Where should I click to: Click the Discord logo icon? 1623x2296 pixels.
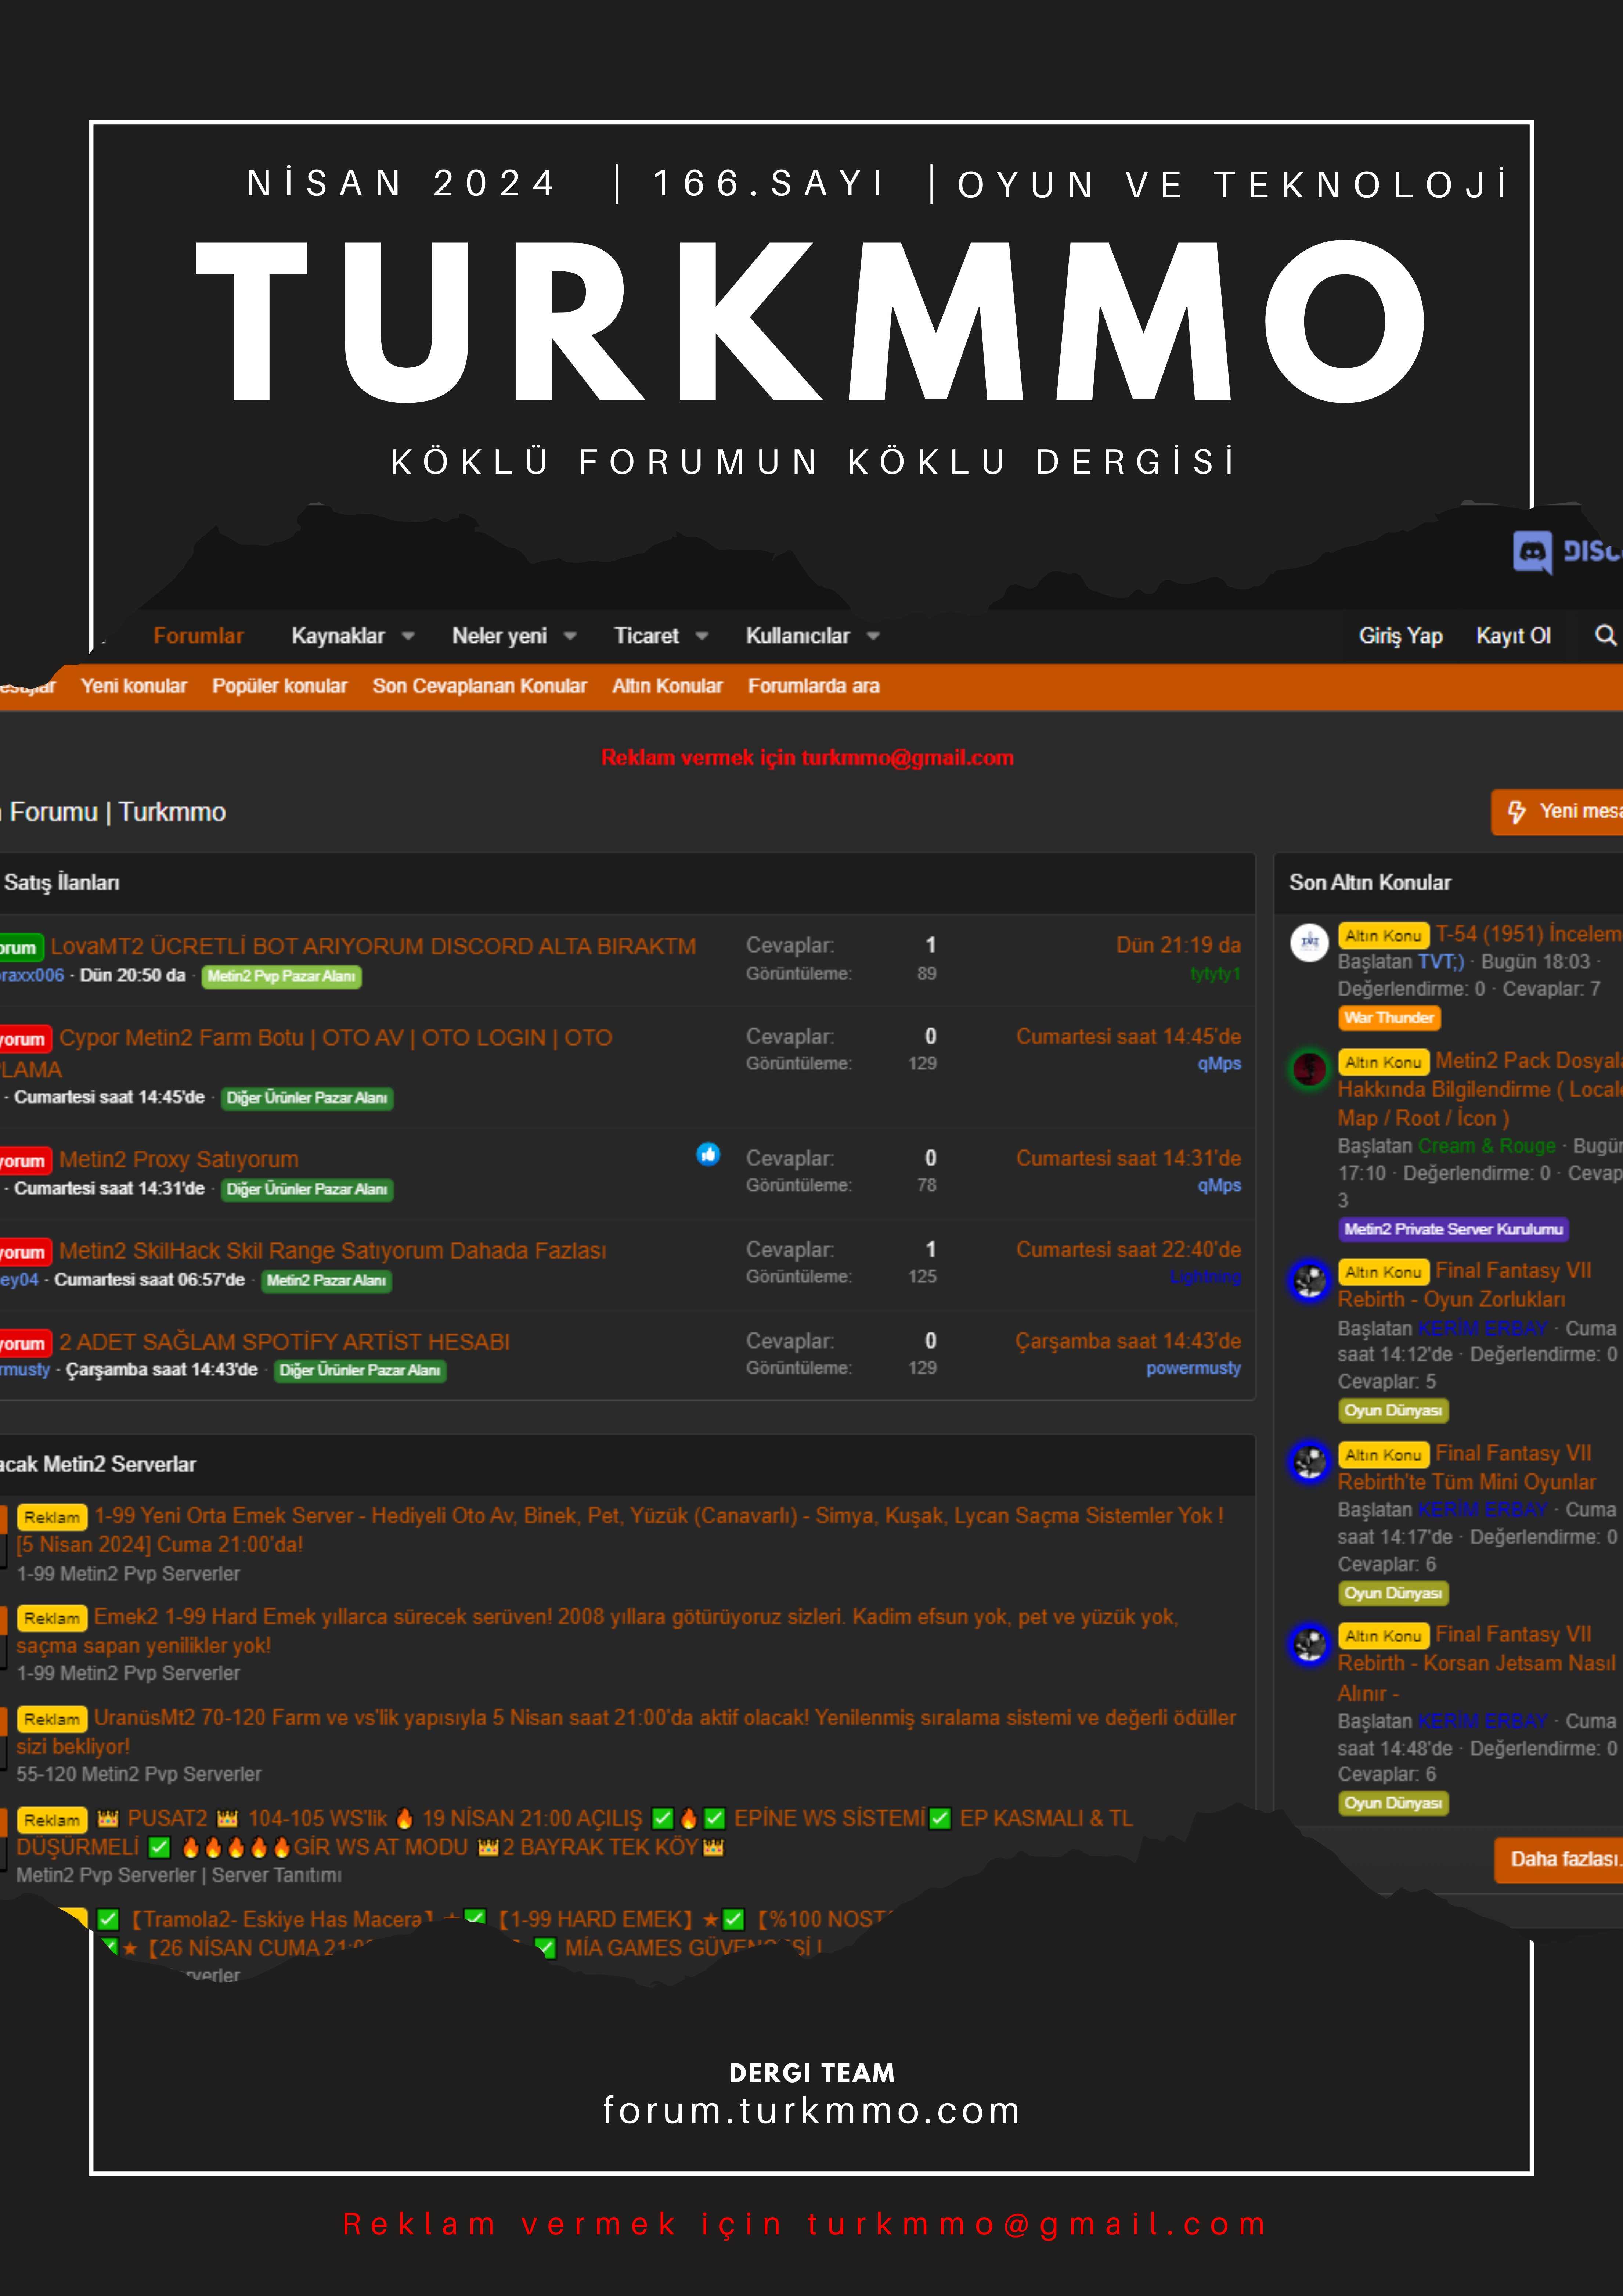[1532, 552]
